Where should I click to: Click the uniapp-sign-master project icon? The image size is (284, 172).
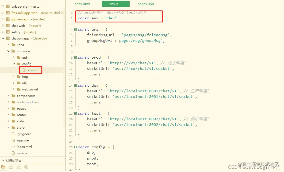pos(8,6)
